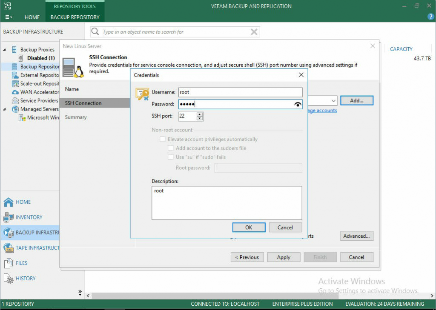Screen dimensions: 436x310
Task: Go back with the Previous button
Action: point(247,257)
